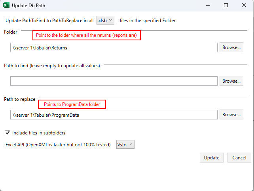Minimize the Update Db Path window

(207, 6)
